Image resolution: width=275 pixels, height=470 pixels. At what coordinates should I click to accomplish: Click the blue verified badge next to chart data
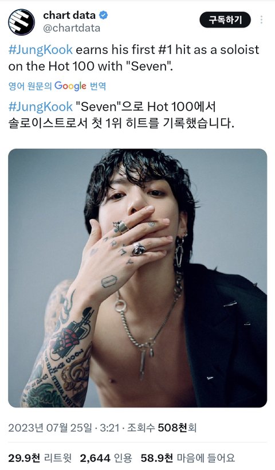[x=103, y=15]
